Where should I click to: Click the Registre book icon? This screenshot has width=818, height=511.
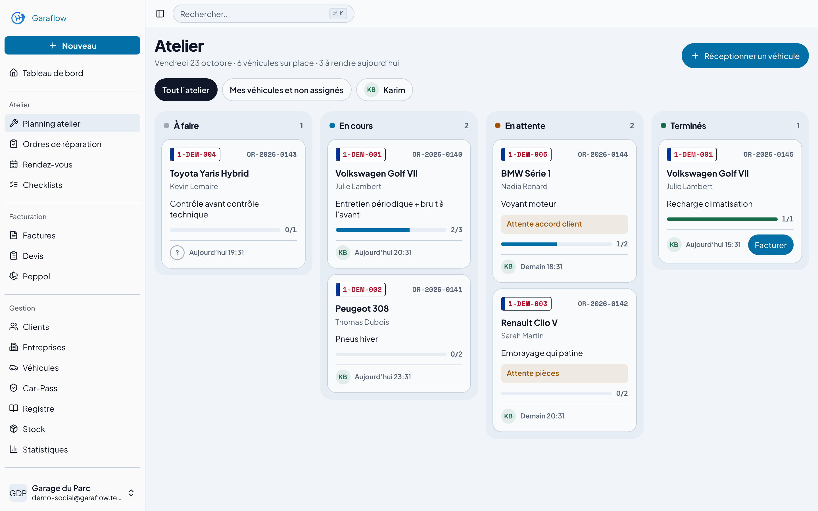pyautogui.click(x=14, y=408)
